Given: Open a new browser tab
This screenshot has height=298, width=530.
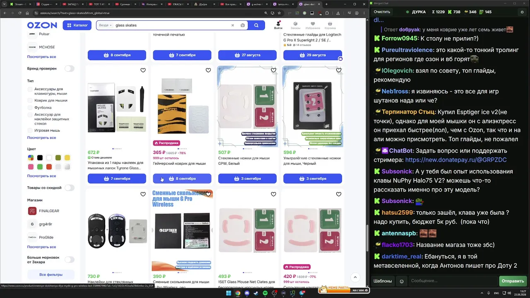Looking at the screenshot, I should click(327, 4).
